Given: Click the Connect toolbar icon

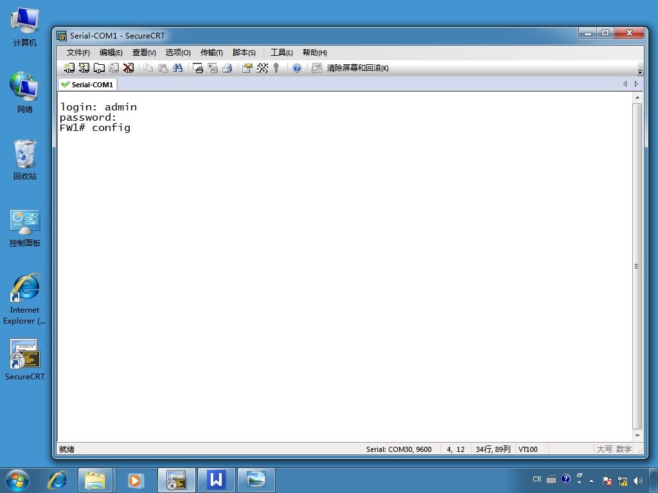Looking at the screenshot, I should (x=69, y=68).
